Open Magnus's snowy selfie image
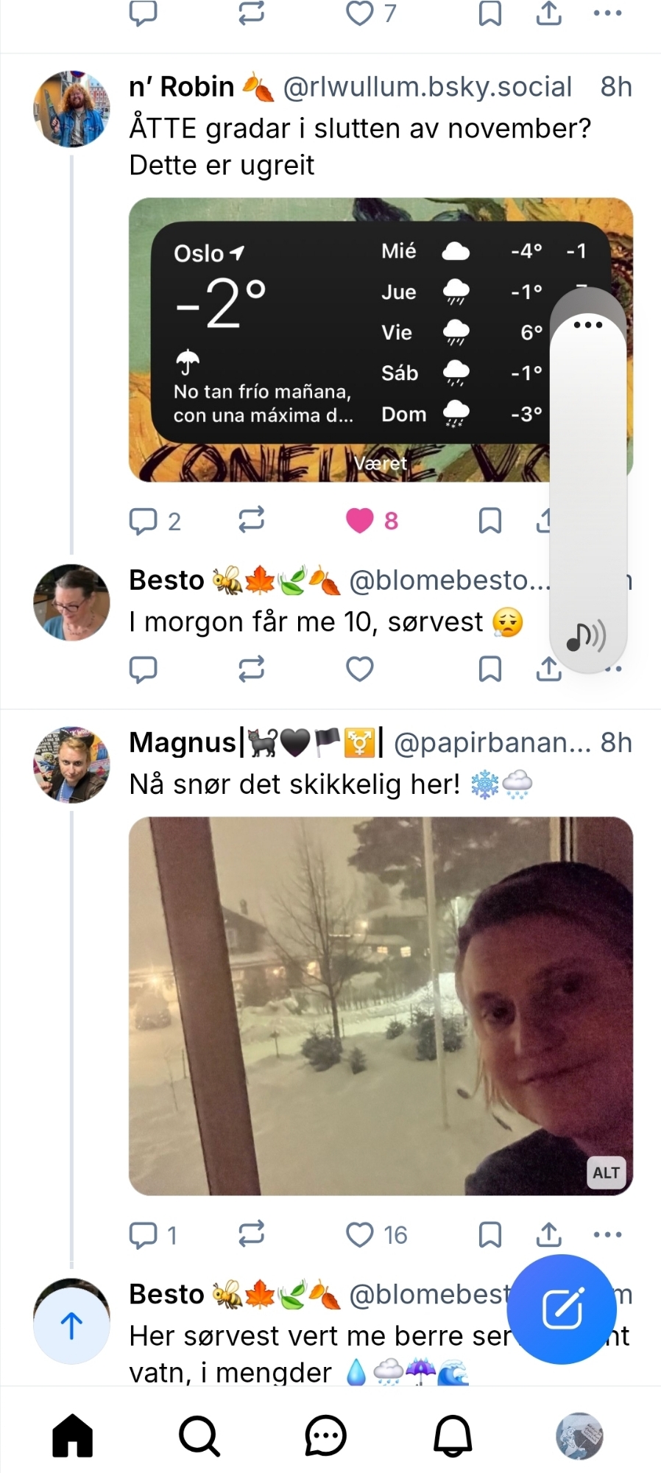 (381, 1005)
